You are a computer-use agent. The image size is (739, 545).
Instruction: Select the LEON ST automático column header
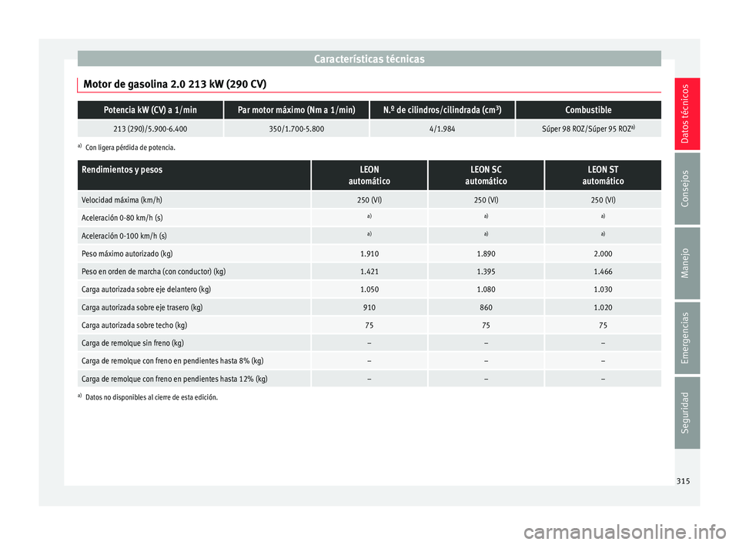tap(603, 176)
